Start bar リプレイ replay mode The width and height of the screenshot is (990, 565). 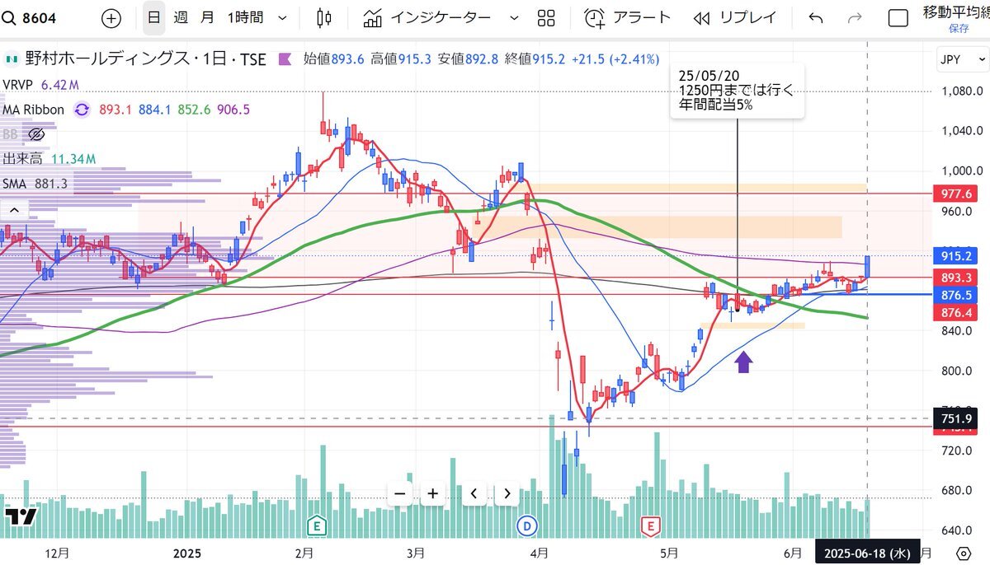pos(735,18)
